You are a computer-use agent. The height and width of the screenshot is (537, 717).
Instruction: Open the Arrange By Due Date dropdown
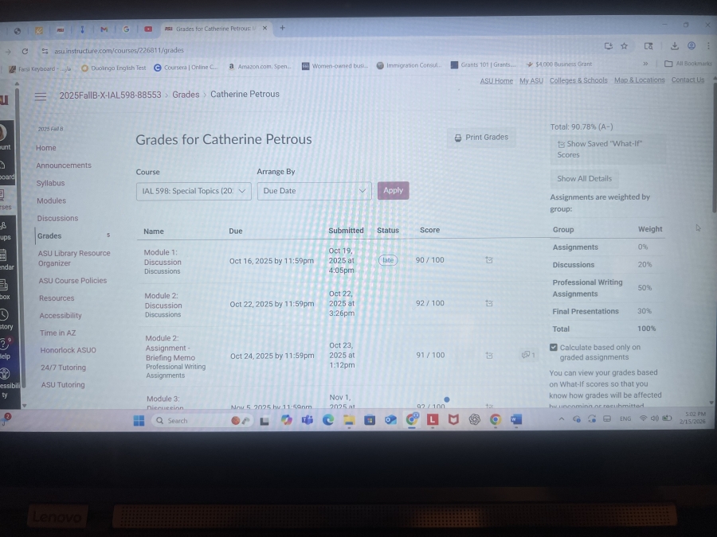tap(314, 191)
